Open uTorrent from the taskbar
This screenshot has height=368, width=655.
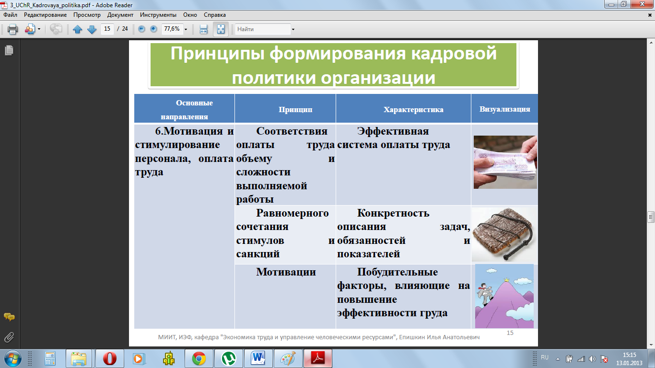coord(229,358)
